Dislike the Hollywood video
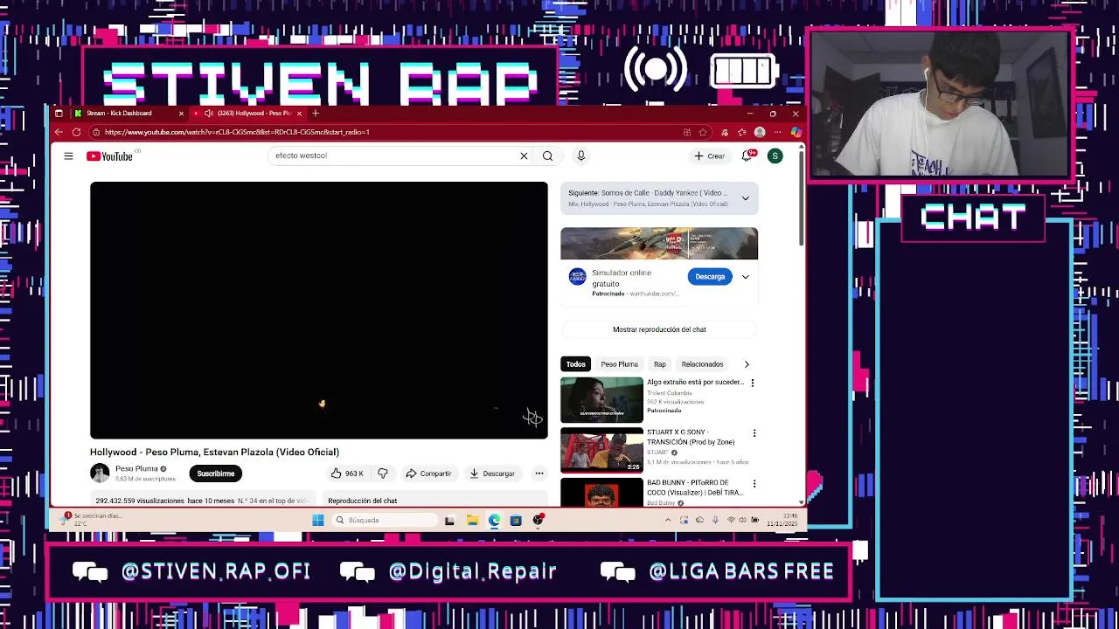The height and width of the screenshot is (629, 1119). coord(383,473)
